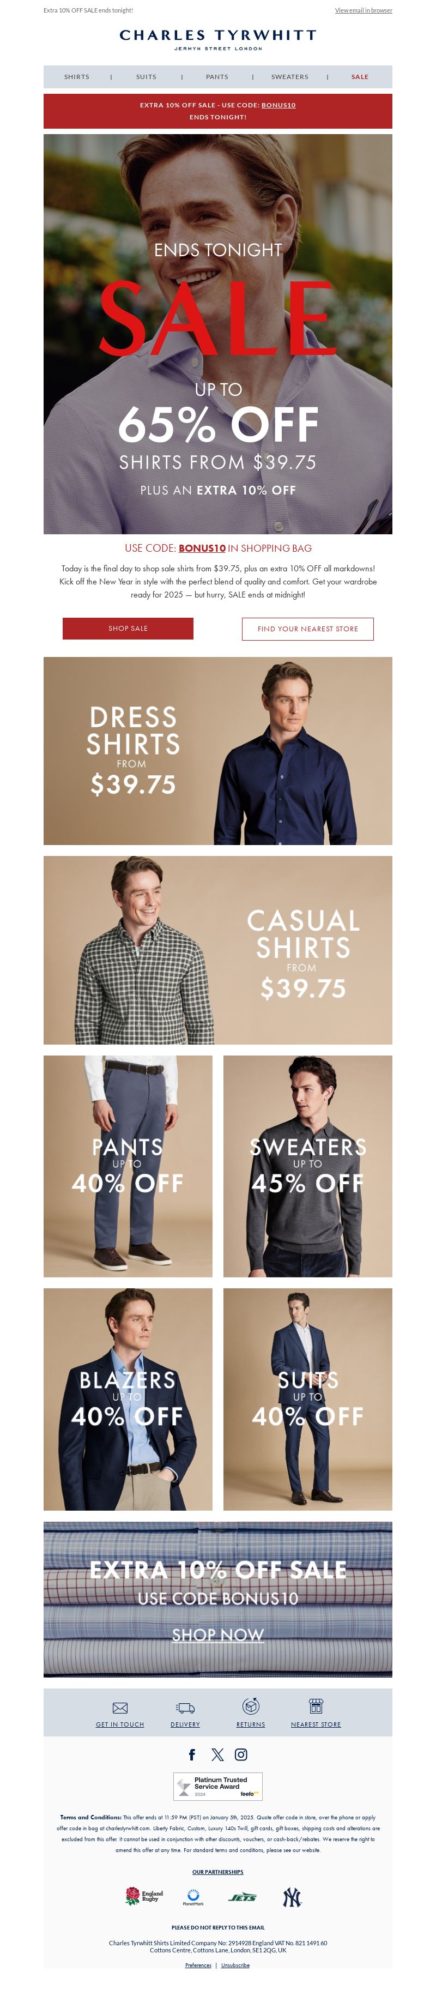
Task: Select SWEATERS in the navigation bar
Action: tap(289, 77)
